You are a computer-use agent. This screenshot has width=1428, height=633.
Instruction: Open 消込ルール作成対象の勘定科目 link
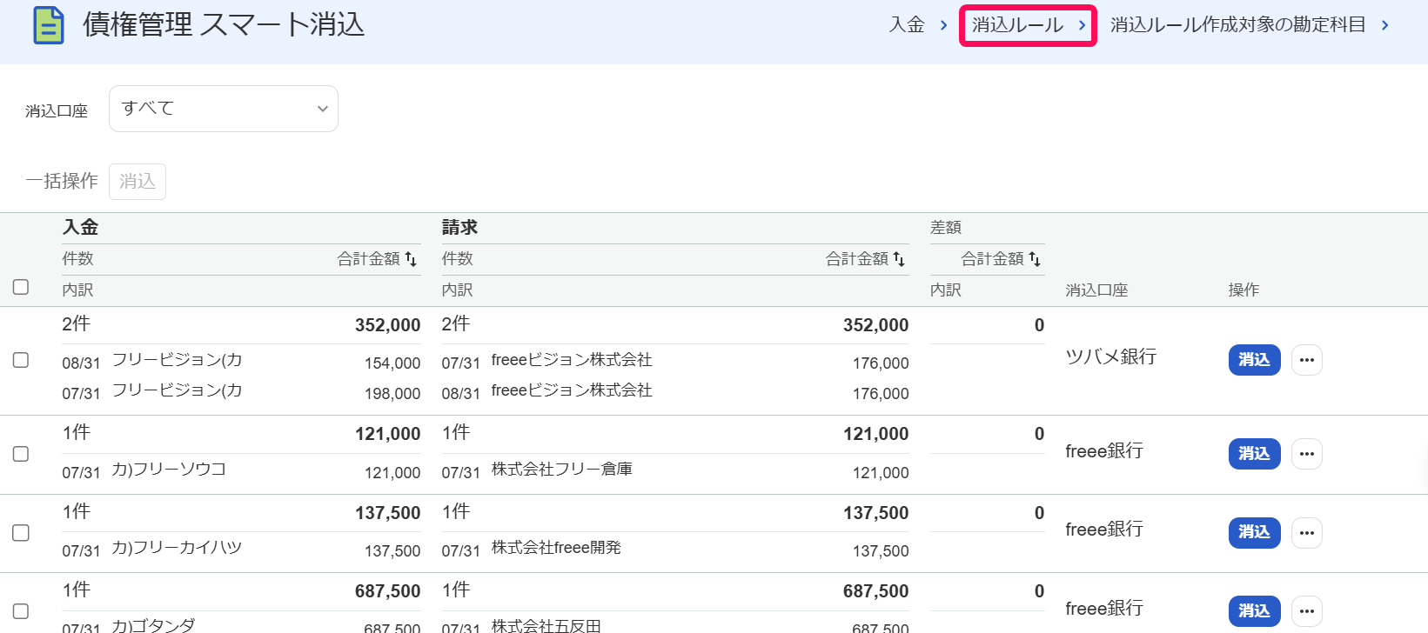tap(1250, 25)
